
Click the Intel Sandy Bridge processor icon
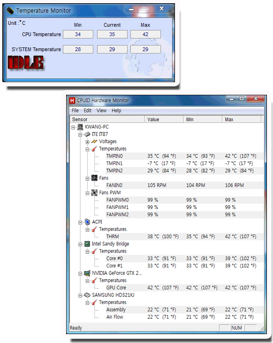point(87,244)
